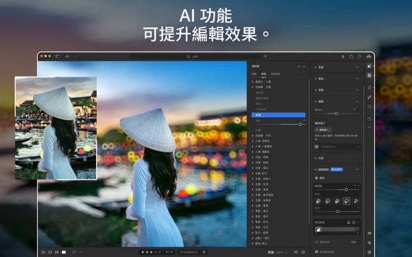Toggle visibility eye of the 顏色 panel
This screenshot has height=257, width=412.
pos(358,78)
